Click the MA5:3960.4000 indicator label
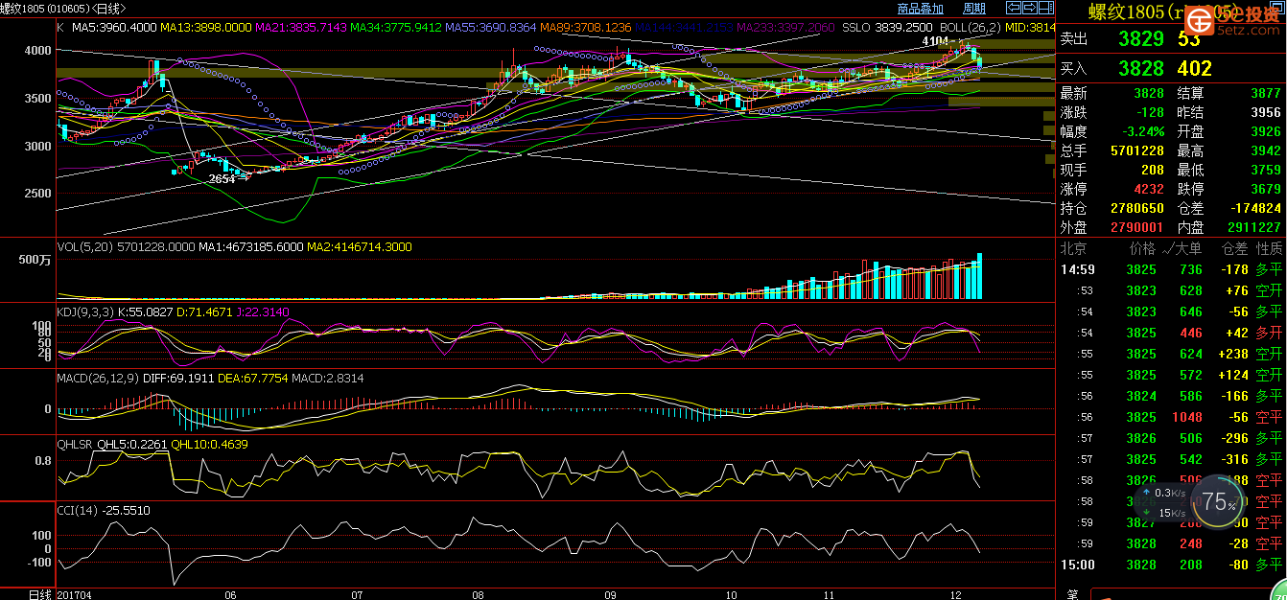This screenshot has width=1287, height=600. [x=114, y=28]
